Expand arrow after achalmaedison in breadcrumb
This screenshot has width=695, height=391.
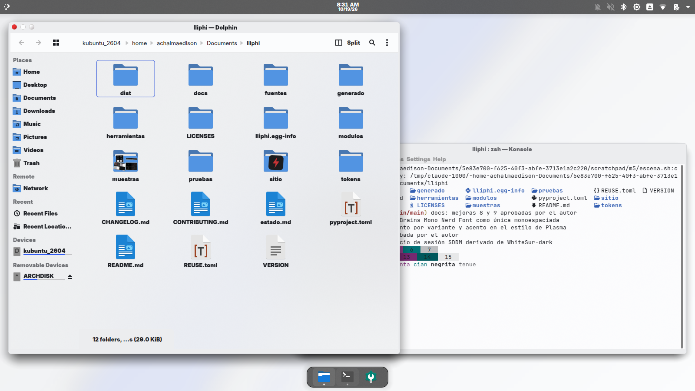click(202, 43)
